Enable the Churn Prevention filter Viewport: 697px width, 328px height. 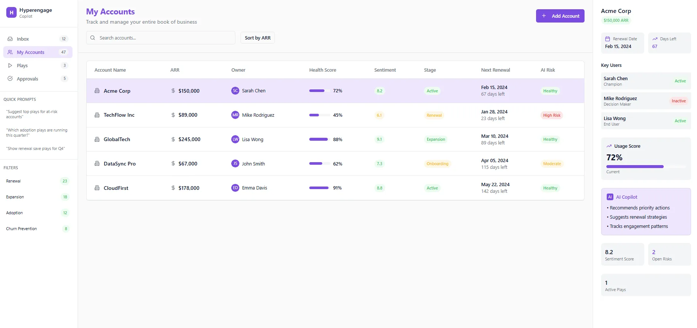click(x=37, y=229)
